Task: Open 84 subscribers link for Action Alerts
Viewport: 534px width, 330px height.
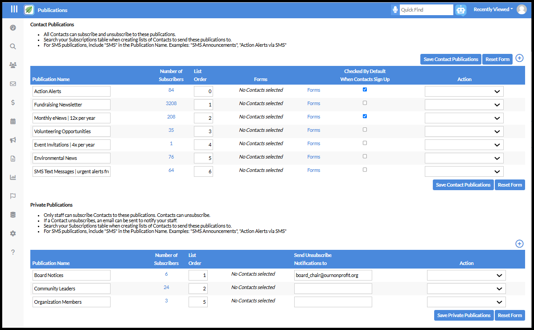Action: 171,90
